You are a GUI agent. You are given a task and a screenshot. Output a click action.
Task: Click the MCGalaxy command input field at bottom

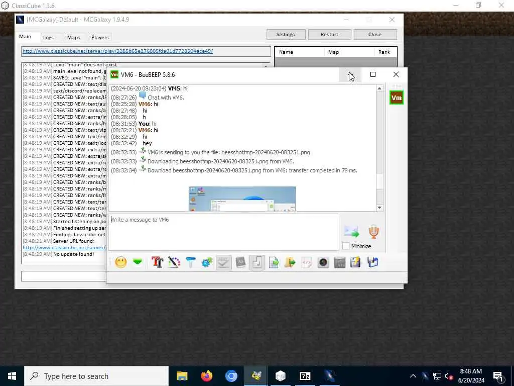[x=64, y=276]
